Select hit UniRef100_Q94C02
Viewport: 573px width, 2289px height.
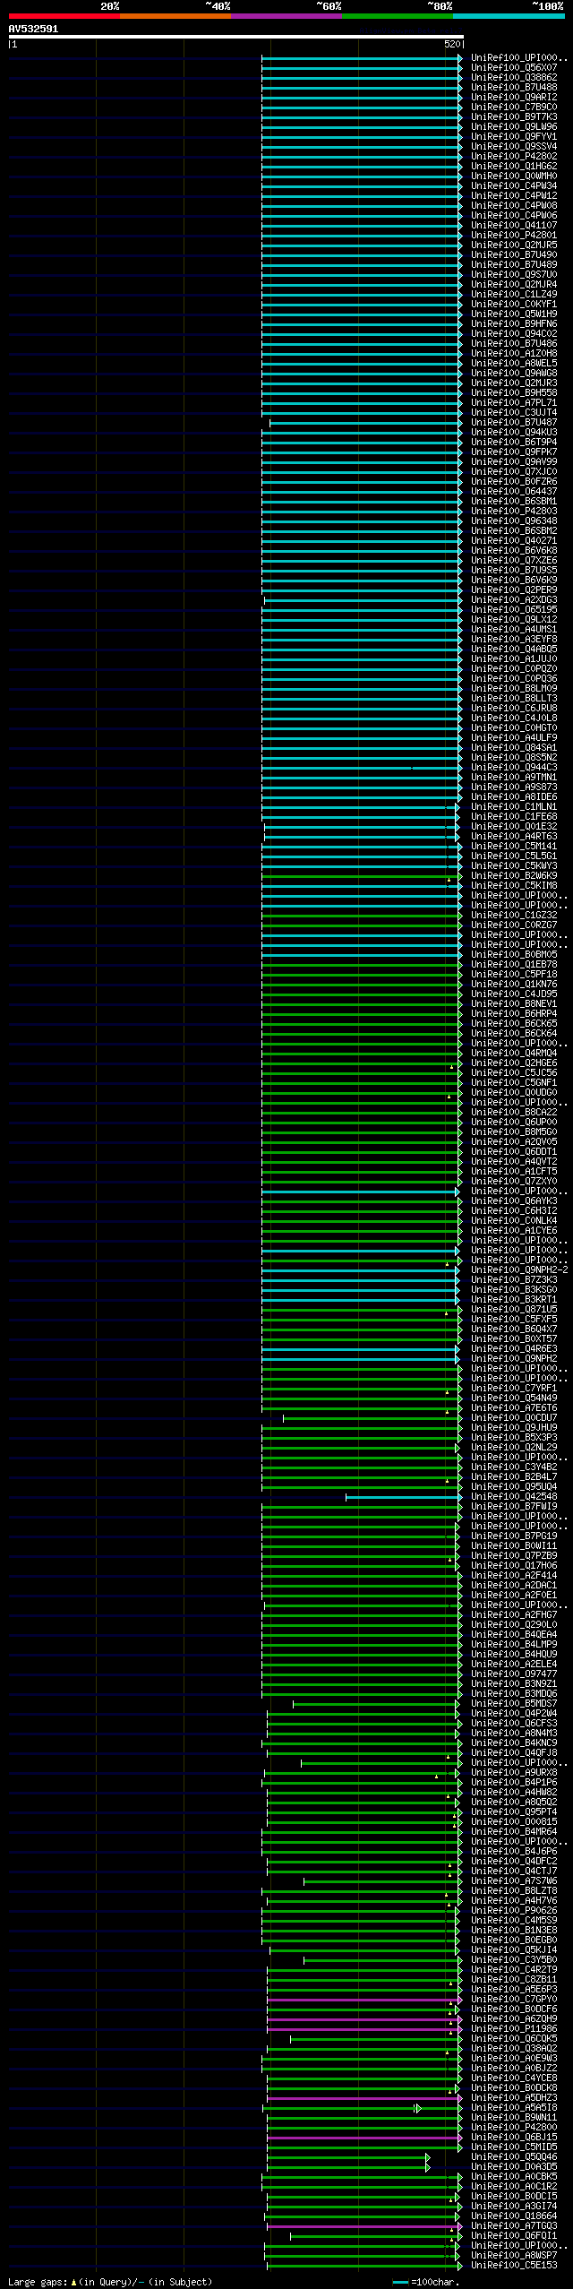tap(514, 334)
